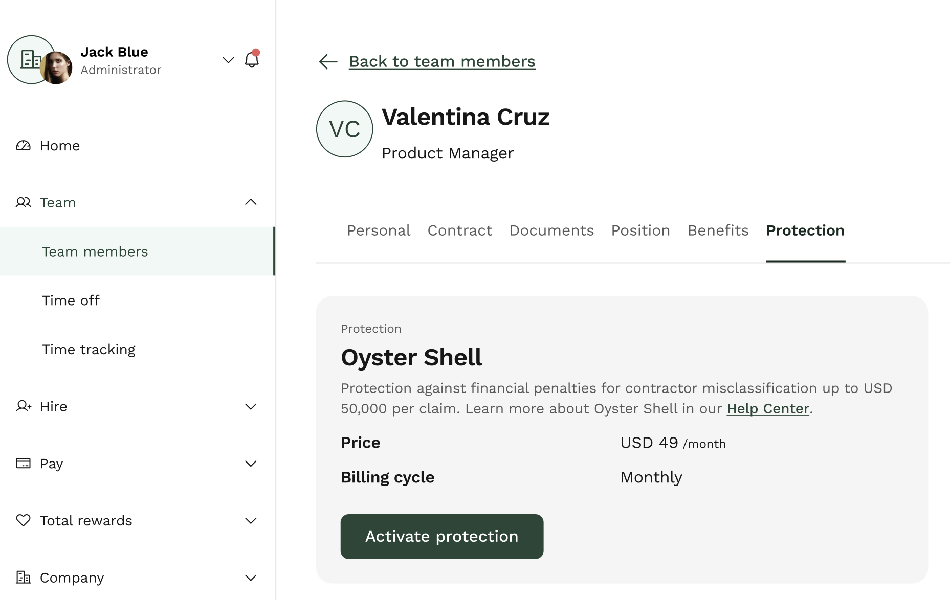Switch to the Personal tab
Image resolution: width=950 pixels, height=600 pixels.
click(x=379, y=230)
